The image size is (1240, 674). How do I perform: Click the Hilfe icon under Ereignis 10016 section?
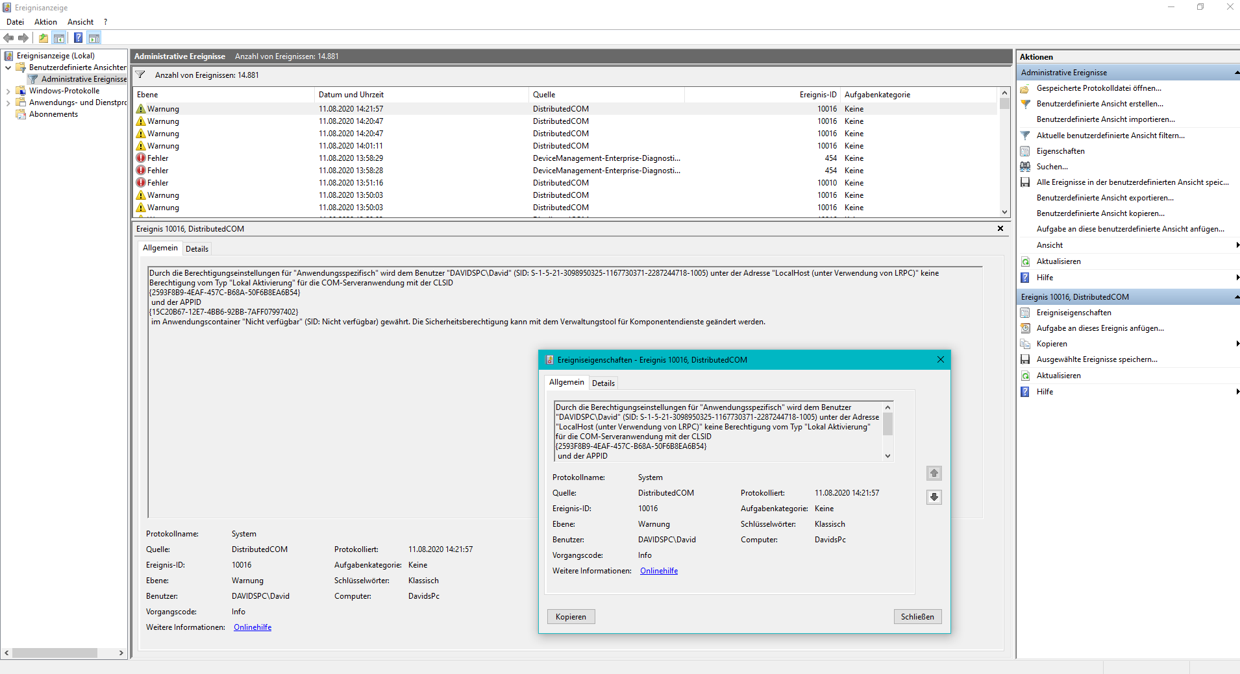tap(1025, 392)
